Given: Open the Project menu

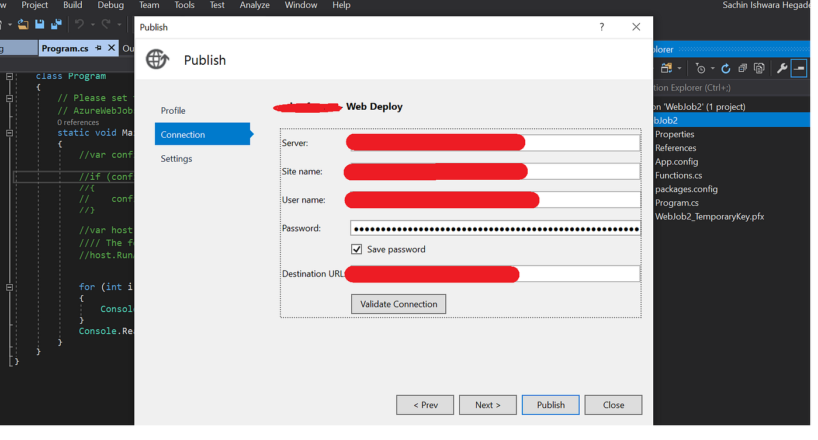Looking at the screenshot, I should (35, 5).
